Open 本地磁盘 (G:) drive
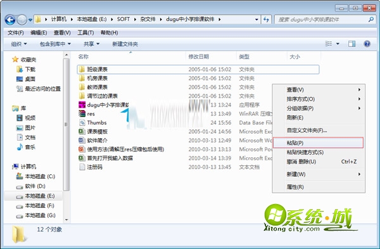This screenshot has height=249, width=380. 35,215
